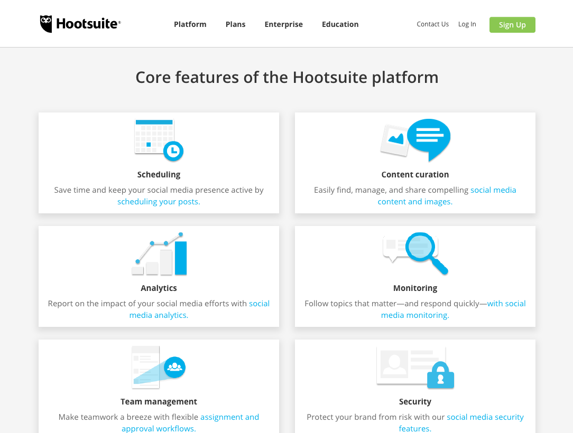
Task: Click the Log In link
Action: pyautogui.click(x=467, y=24)
